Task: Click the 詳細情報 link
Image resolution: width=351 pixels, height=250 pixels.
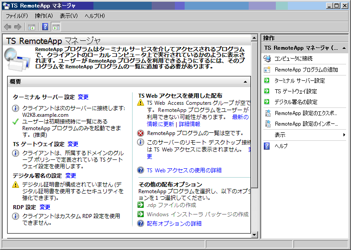Action: pos(190,124)
